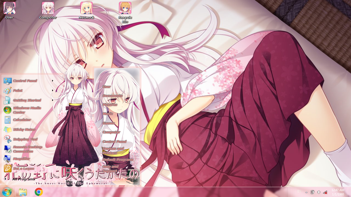
Task: Open Windows Explorer from the taskbar
Action: coord(23,192)
